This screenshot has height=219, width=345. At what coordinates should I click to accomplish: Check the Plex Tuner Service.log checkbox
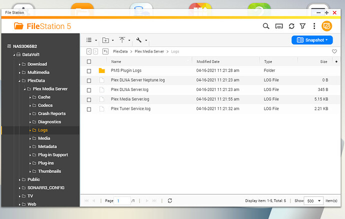click(89, 109)
